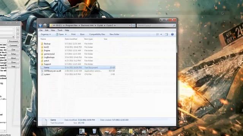Click the system CFG file icon

click(x=42, y=74)
